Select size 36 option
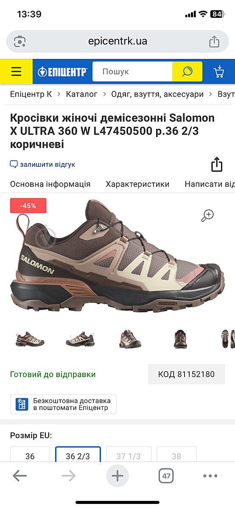This screenshot has width=235, height=509. pyautogui.click(x=30, y=456)
